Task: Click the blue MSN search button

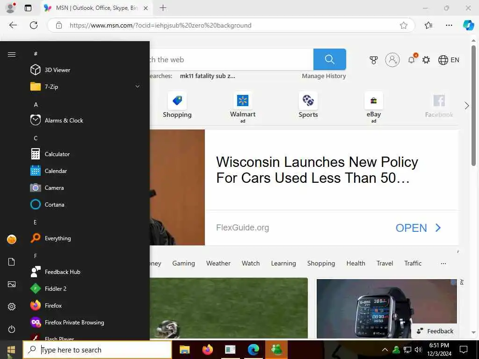Action: pyautogui.click(x=330, y=59)
